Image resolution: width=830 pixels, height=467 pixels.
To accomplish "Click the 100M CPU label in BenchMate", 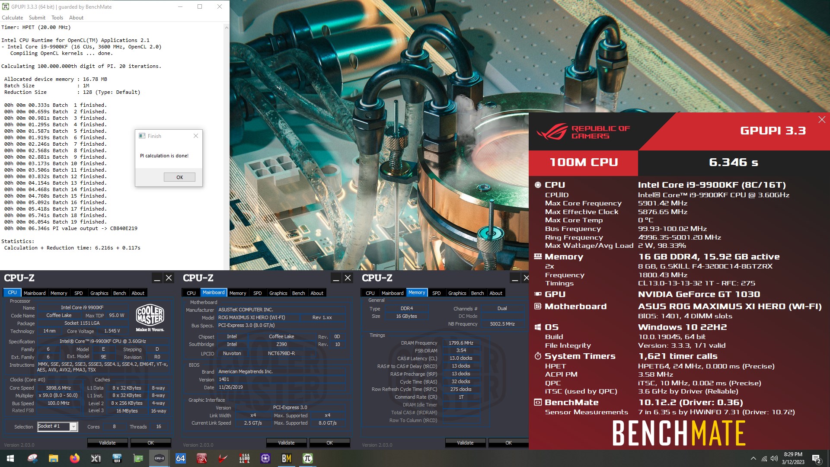I will (584, 163).
